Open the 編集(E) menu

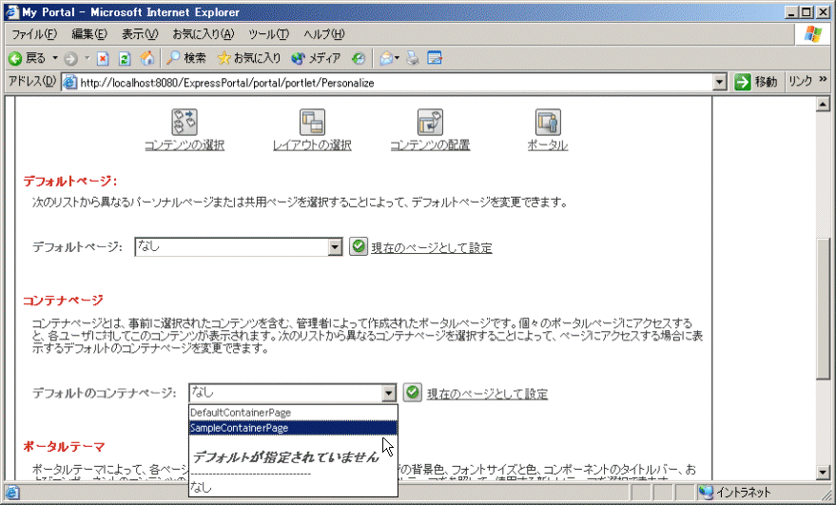coord(89,34)
